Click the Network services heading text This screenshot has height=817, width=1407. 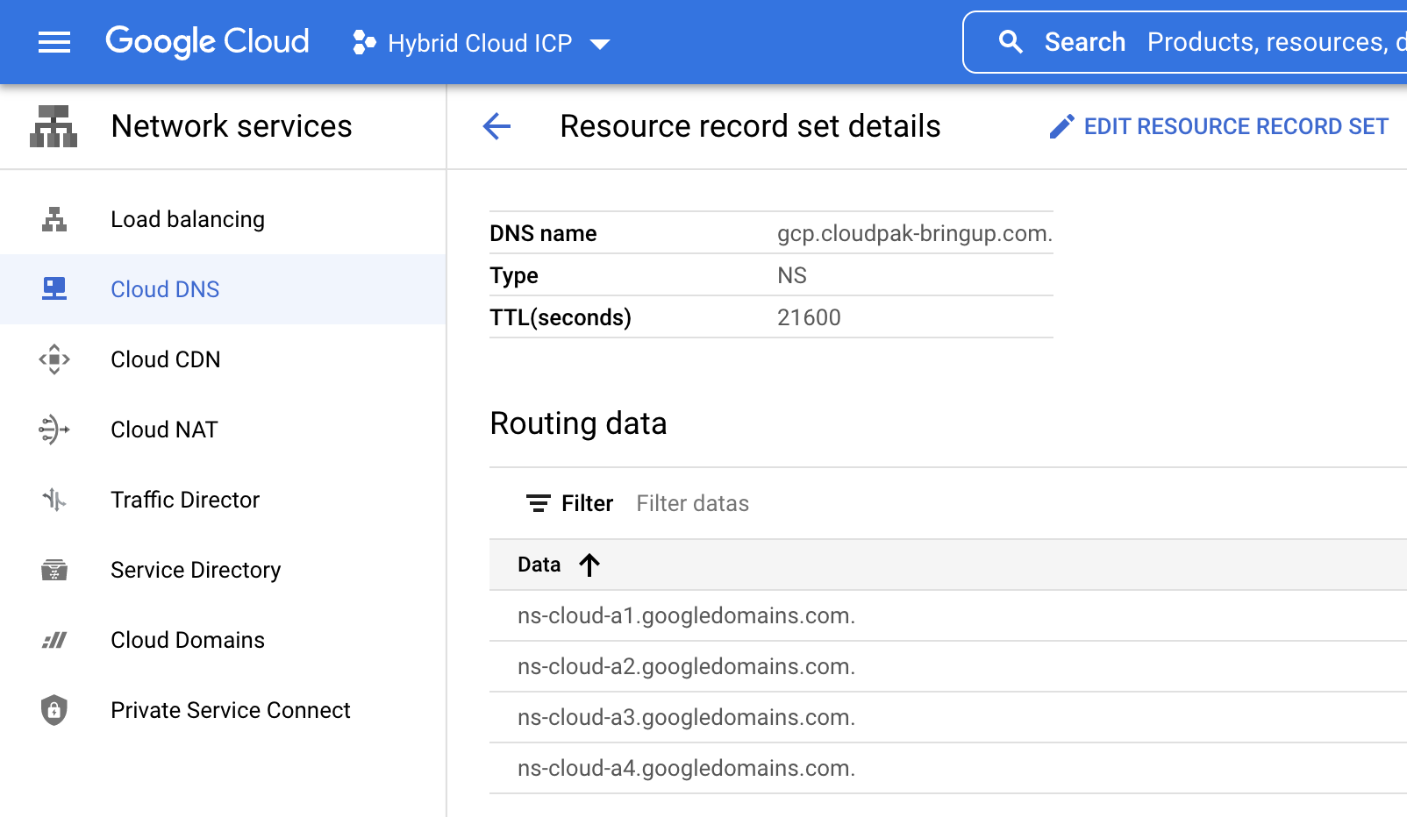pyautogui.click(x=232, y=126)
